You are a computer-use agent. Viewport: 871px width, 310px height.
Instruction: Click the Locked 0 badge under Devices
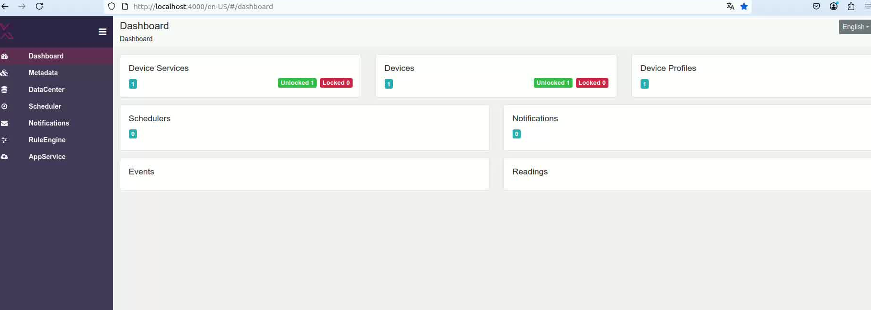click(x=592, y=83)
